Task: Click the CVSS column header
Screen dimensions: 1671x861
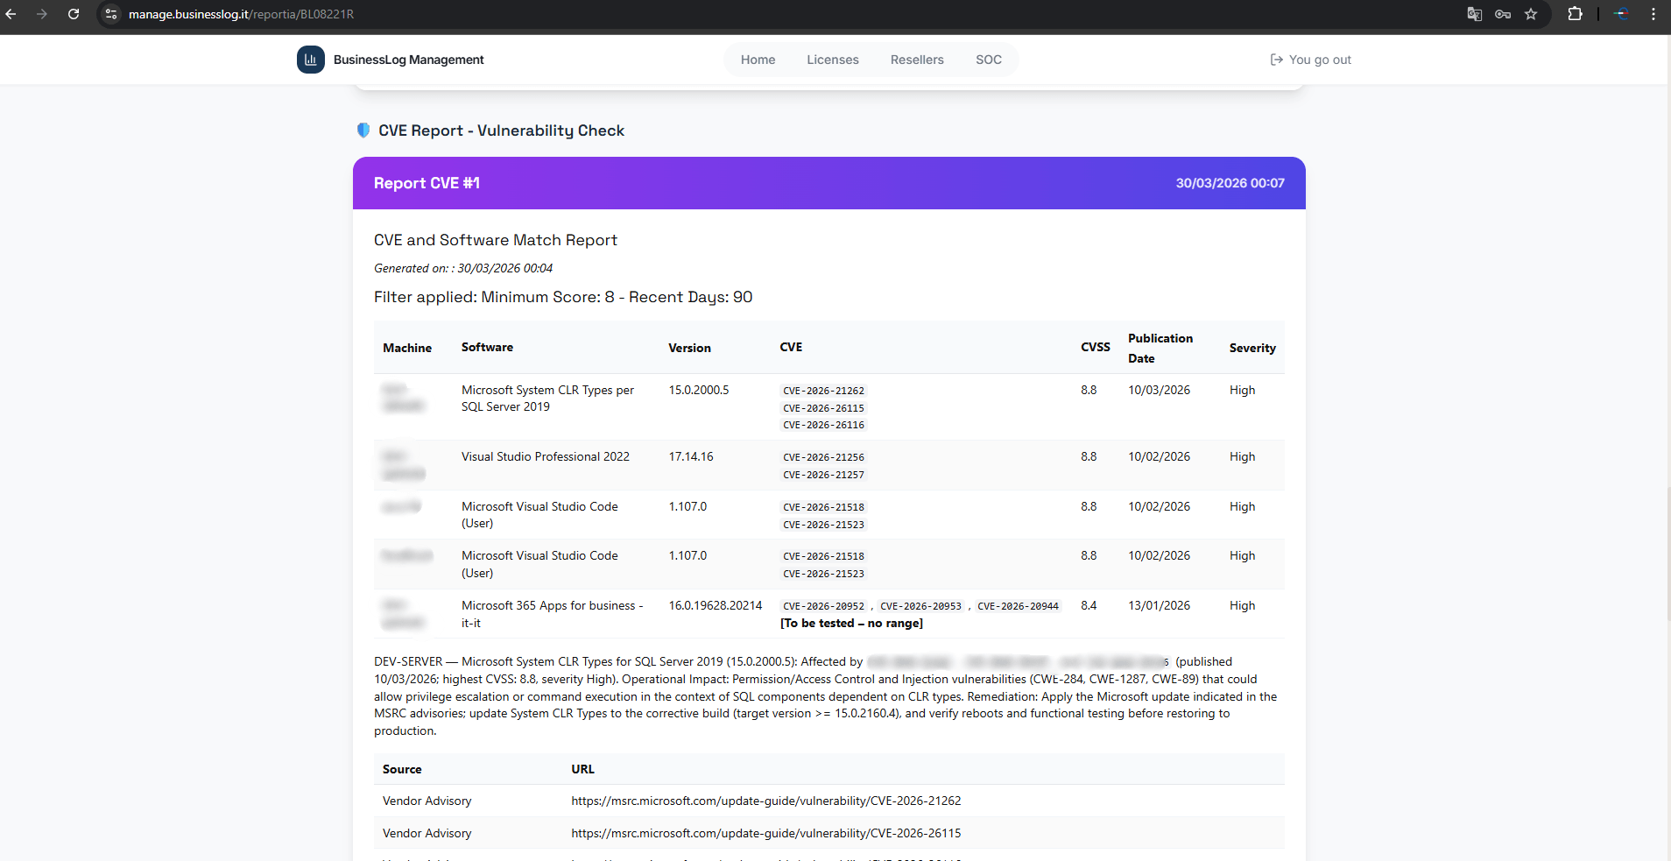Action: tap(1095, 347)
